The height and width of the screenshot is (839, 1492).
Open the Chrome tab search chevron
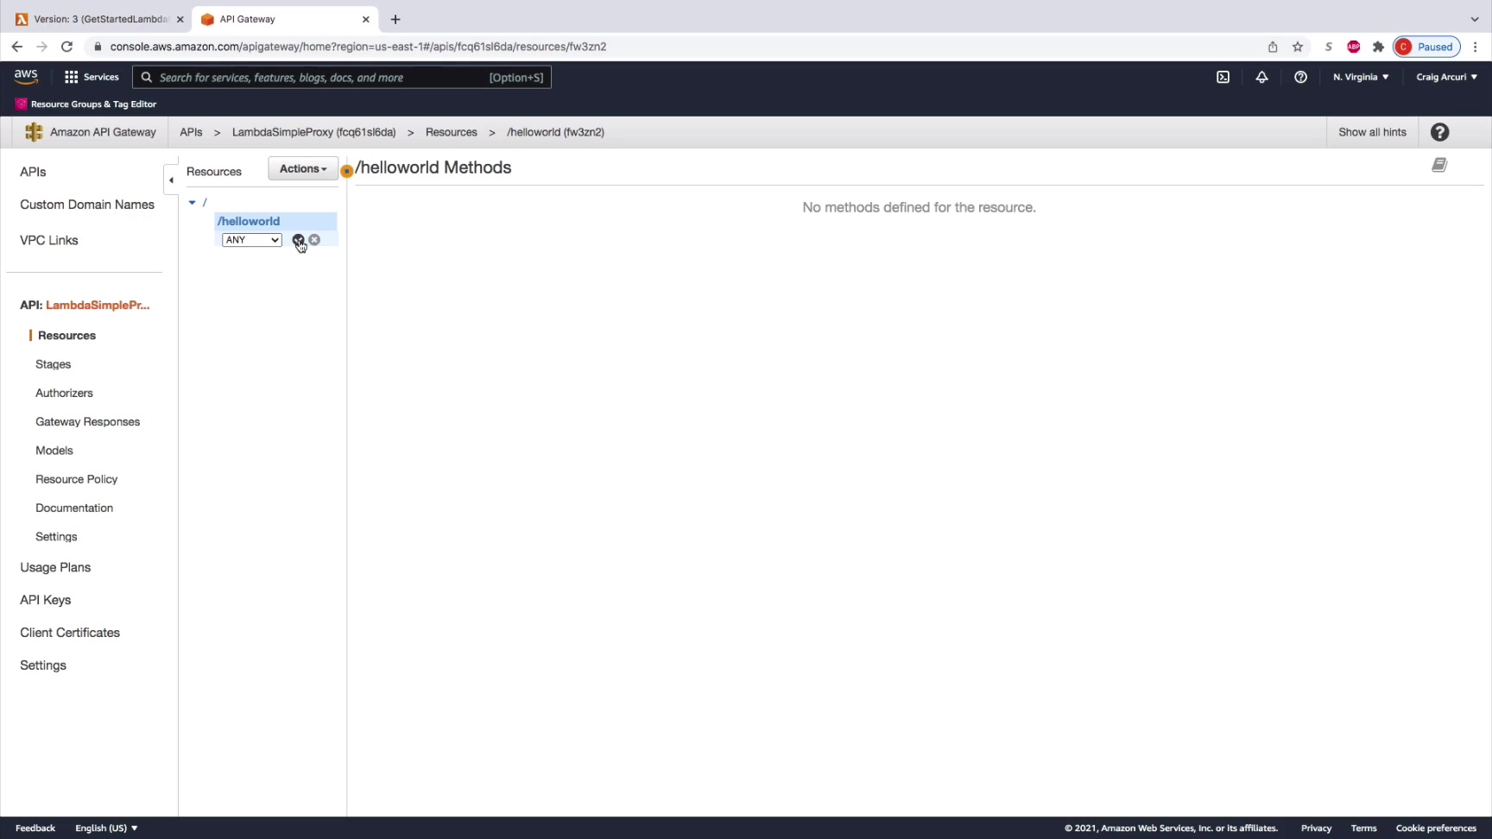click(x=1475, y=19)
